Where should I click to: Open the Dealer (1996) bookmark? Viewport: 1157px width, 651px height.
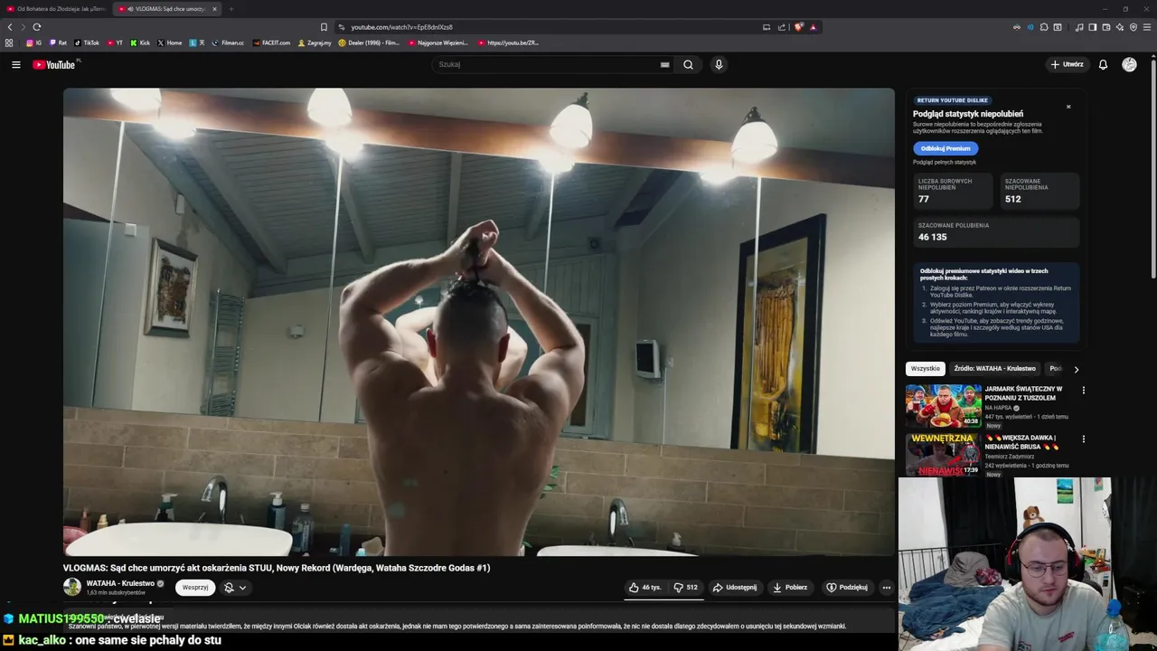tap(369, 42)
